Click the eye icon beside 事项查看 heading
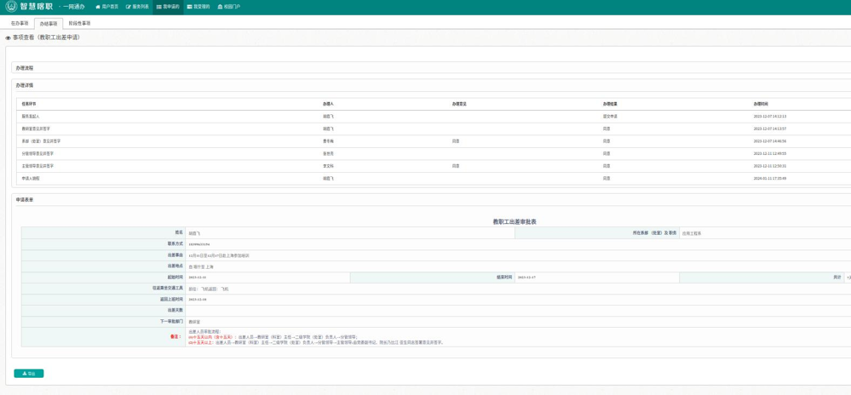This screenshot has width=851, height=395. (9, 38)
